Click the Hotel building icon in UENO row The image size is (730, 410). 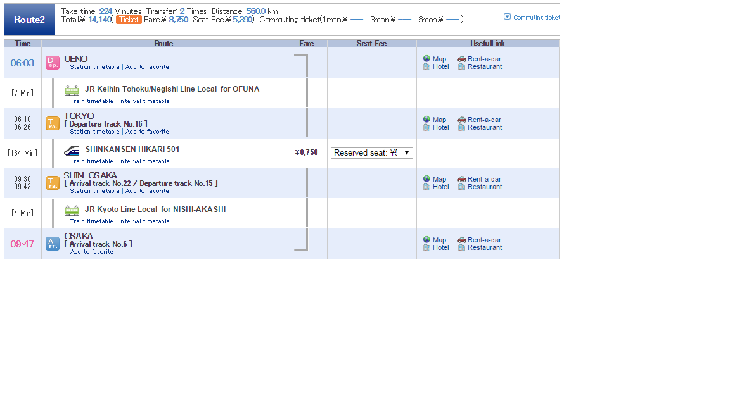426,66
